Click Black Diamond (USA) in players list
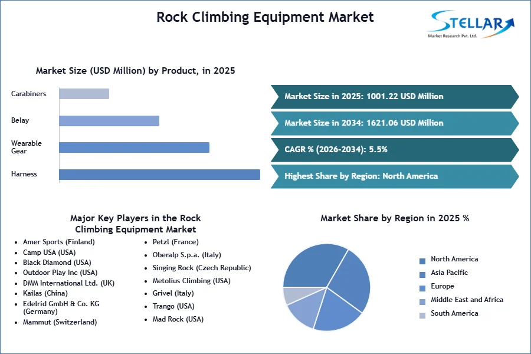This screenshot has height=354, width=531. [x=57, y=263]
